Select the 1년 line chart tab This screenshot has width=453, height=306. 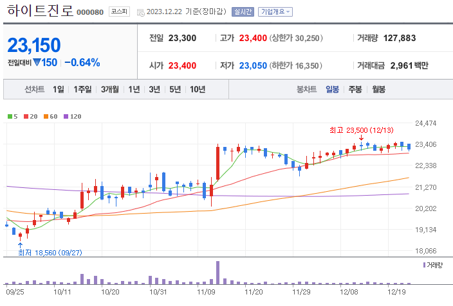(x=134, y=89)
